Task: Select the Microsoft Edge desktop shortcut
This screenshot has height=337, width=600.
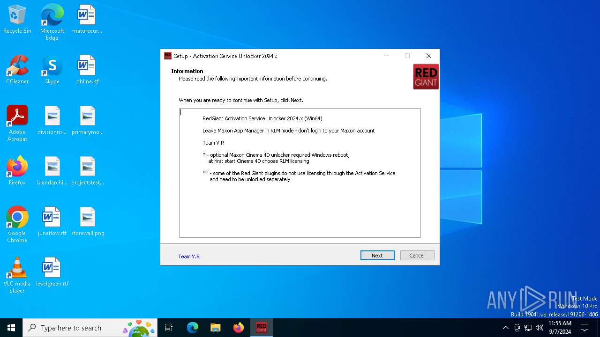Action: [52, 22]
